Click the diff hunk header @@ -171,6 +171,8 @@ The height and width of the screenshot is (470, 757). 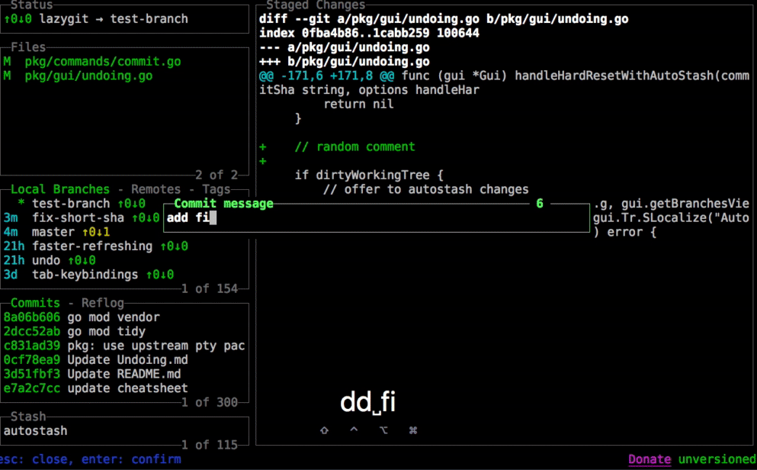point(326,76)
